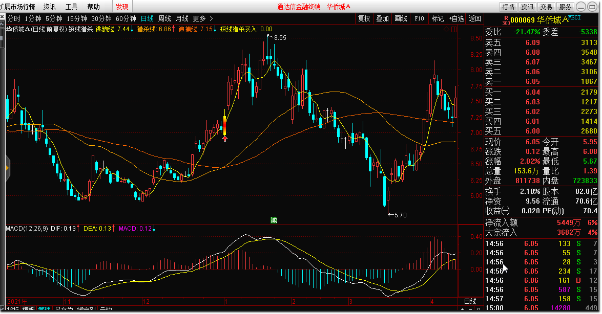Click the 复权 toolbar button
602x314 pixels.
click(364, 18)
